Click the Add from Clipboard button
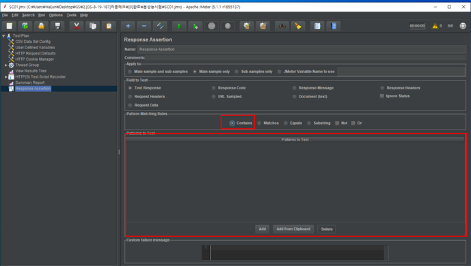 293,229
